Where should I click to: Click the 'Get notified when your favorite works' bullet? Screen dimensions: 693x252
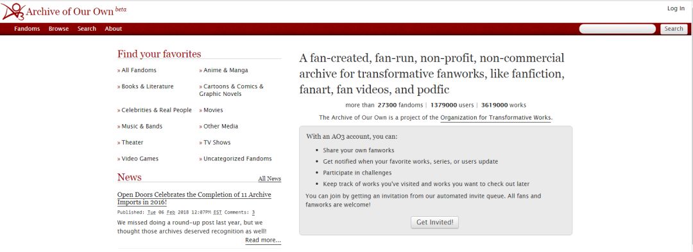click(410, 162)
